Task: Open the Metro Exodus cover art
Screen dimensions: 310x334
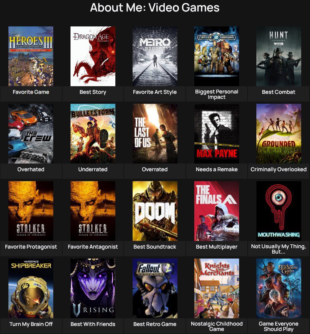Action: coord(155,56)
